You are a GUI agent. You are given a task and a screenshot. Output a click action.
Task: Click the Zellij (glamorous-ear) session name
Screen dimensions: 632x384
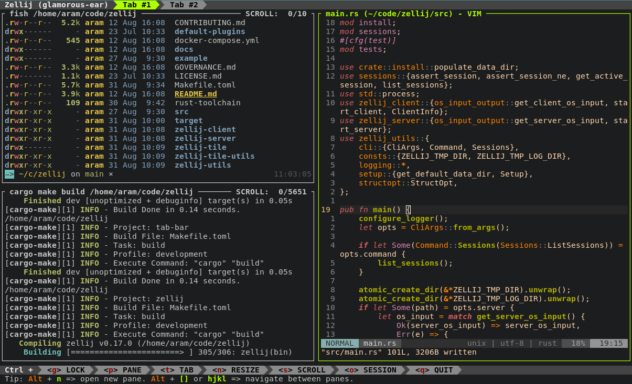click(57, 5)
